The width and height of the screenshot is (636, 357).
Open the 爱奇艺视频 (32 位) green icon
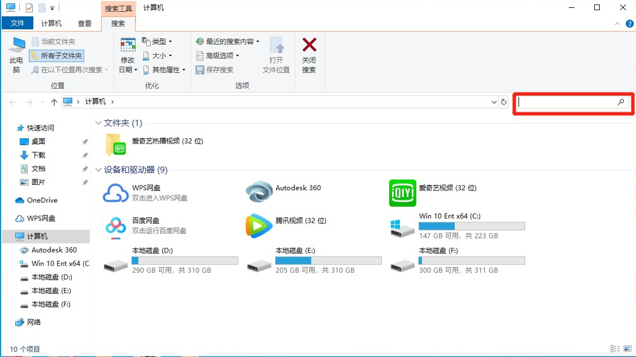(x=403, y=193)
